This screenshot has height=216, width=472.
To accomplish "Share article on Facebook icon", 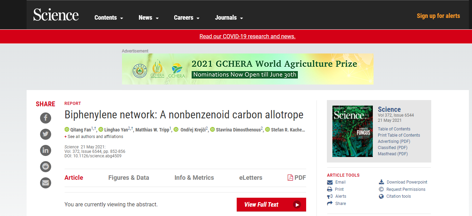I will pos(46,118).
